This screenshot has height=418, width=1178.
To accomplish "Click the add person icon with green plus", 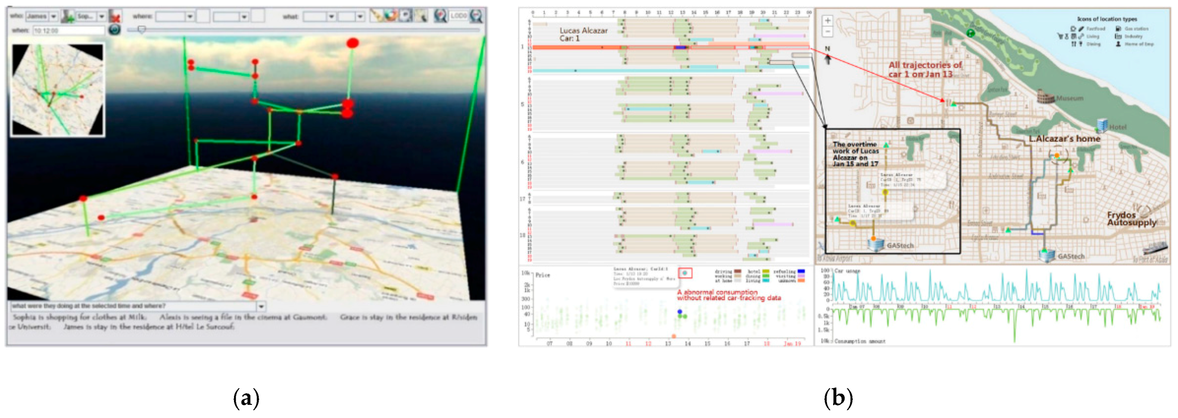I will (68, 17).
